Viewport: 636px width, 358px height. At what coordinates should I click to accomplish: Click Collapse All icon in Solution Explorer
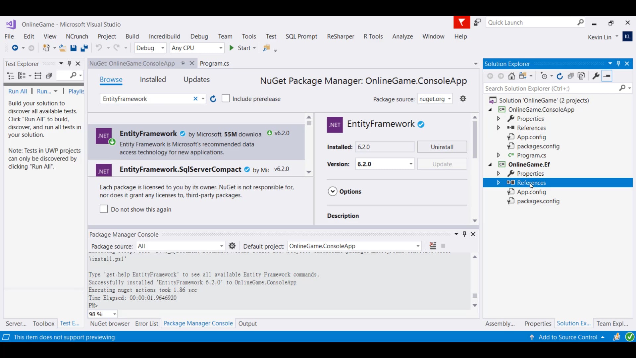pyautogui.click(x=570, y=76)
